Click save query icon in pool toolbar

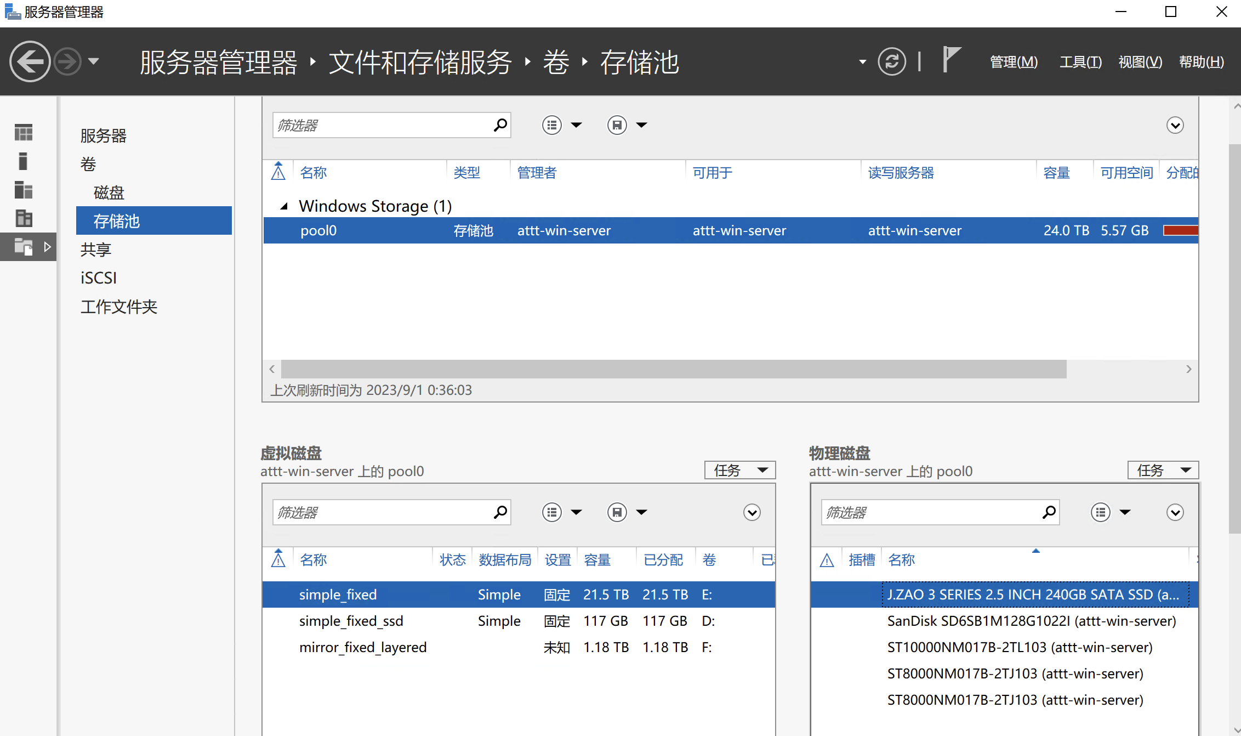pyautogui.click(x=617, y=125)
